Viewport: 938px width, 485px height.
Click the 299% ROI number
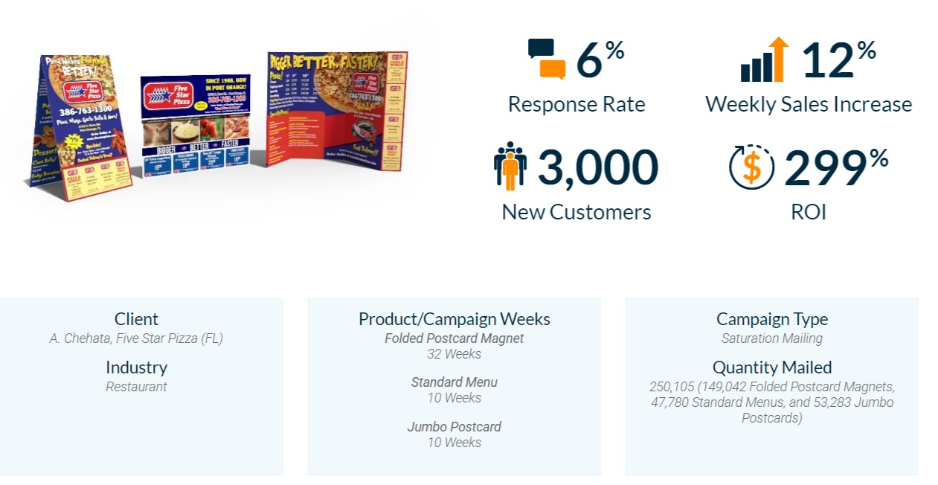point(836,167)
